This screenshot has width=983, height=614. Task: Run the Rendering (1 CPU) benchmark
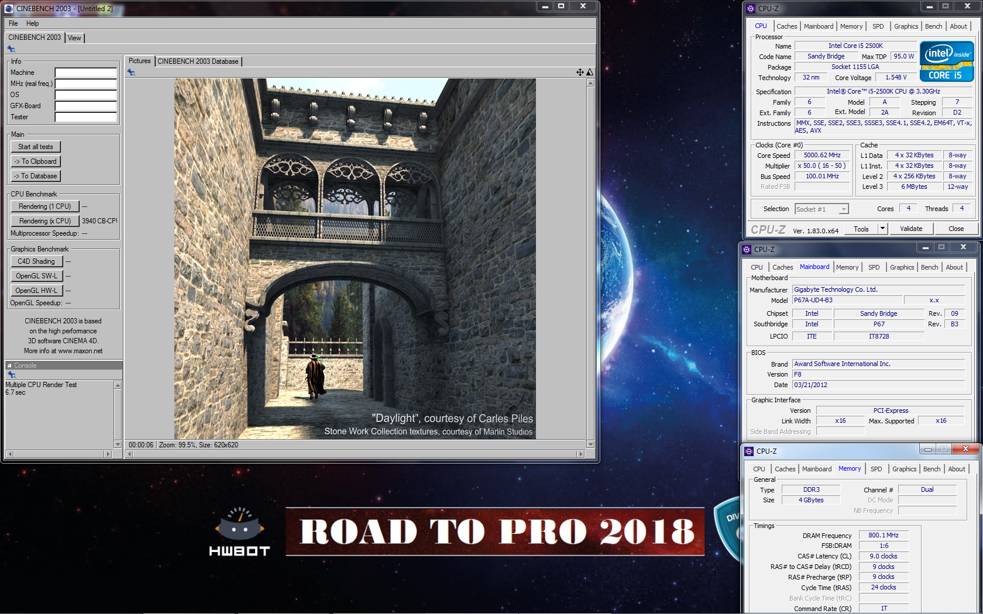(44, 206)
